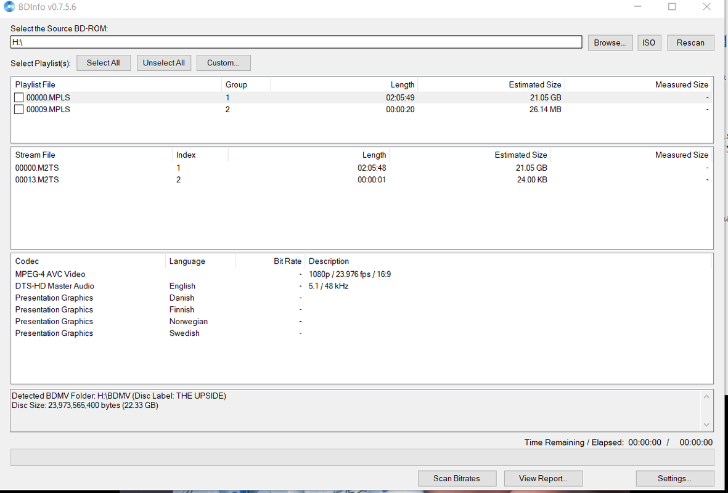The height and width of the screenshot is (493, 728).
Task: Sort streams by Index column header
Action: [200, 155]
